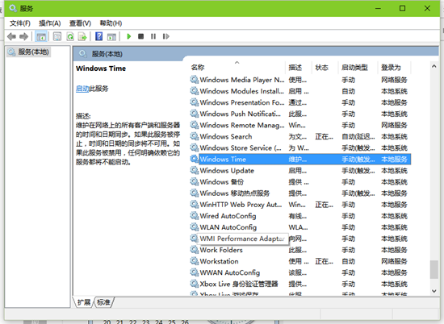Image resolution: width=444 pixels, height=324 pixels.
Task: Open the 操作(A) menu
Action: (x=50, y=23)
